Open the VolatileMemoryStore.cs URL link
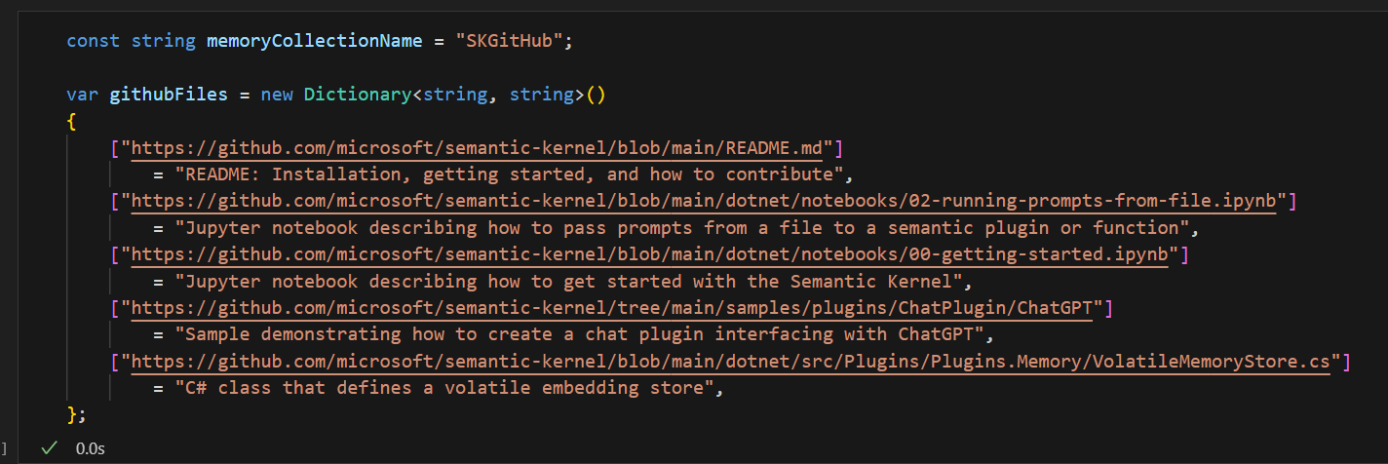Screen dimensions: 1388x464 731,362
